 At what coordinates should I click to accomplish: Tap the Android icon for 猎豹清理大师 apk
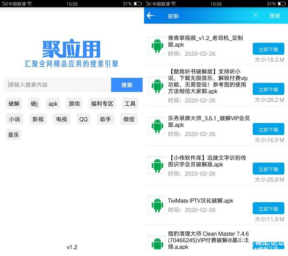pos(157,243)
